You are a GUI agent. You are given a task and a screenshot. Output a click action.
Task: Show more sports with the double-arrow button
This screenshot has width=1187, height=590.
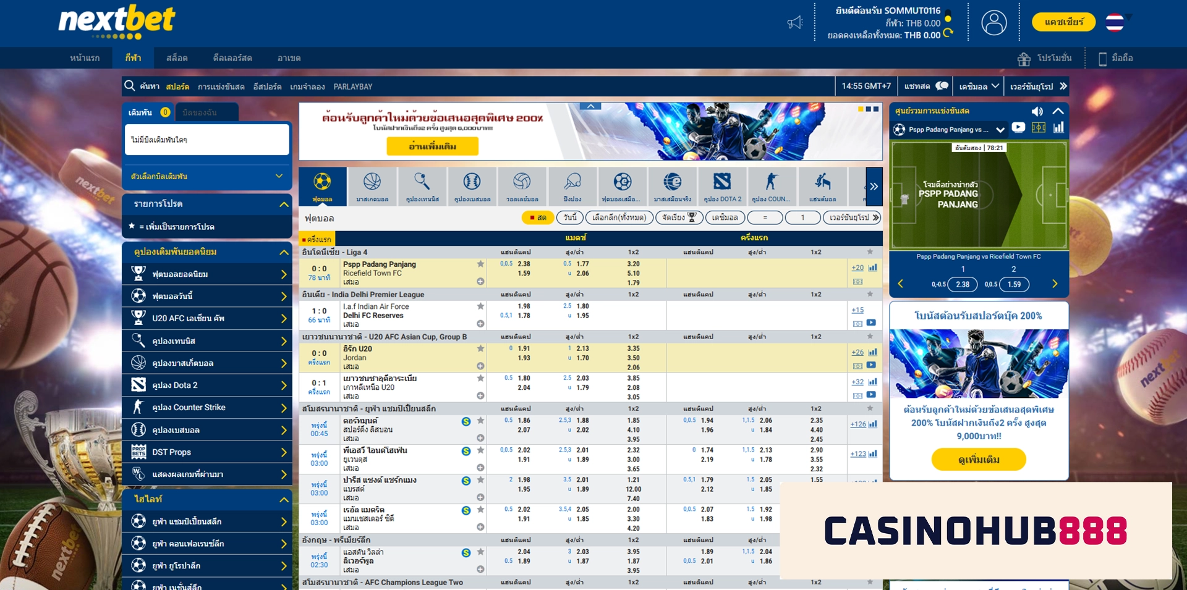874,186
